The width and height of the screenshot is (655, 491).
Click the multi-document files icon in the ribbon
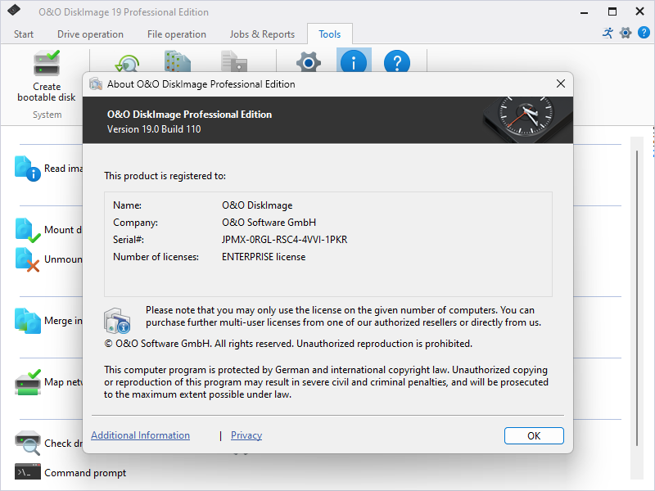tap(178, 61)
